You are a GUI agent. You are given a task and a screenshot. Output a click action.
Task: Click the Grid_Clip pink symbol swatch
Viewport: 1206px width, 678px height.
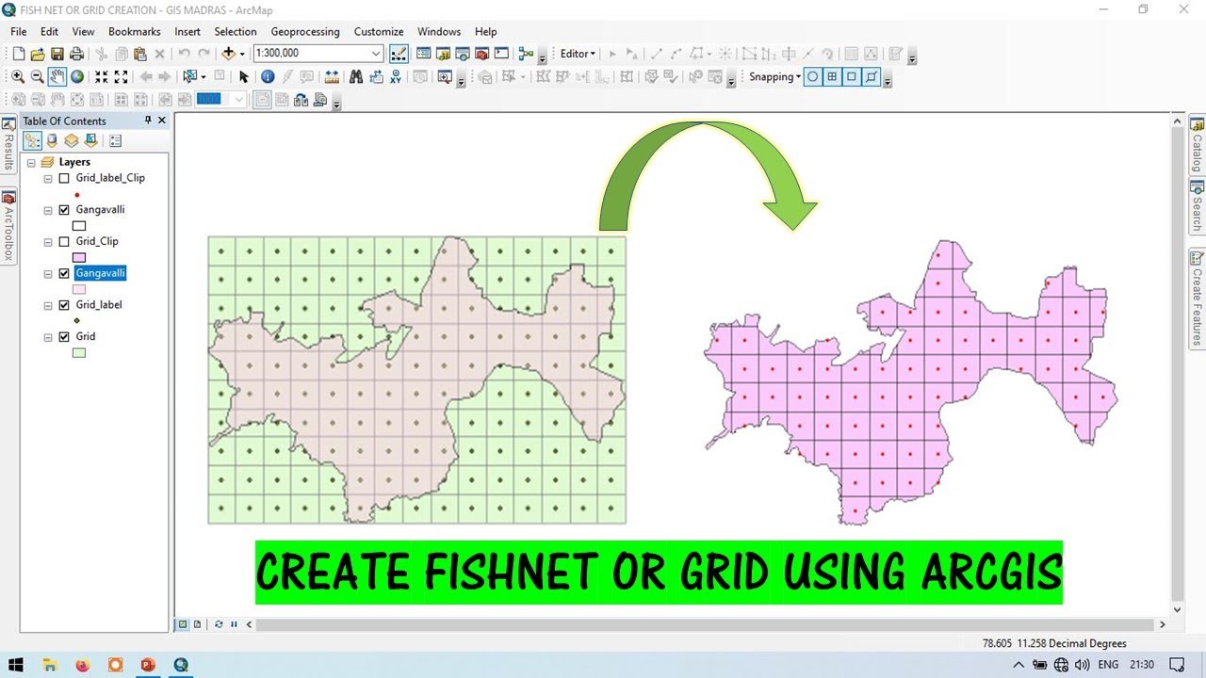click(x=79, y=258)
